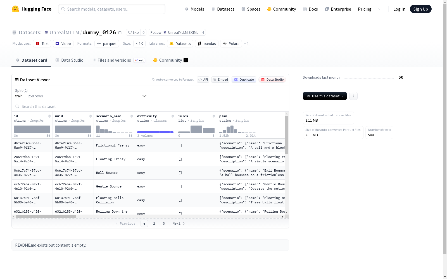This screenshot has height=279, width=447.
Task: Open Spaces in the top navigation
Action: [251, 9]
